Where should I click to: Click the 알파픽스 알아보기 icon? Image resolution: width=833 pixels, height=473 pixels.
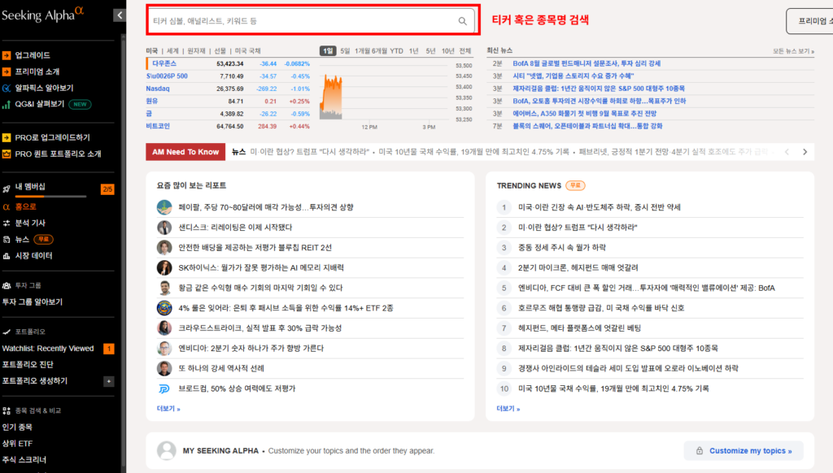pyautogui.click(x=7, y=88)
